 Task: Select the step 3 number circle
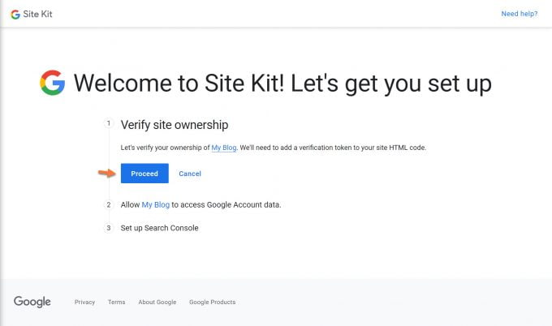[x=108, y=228]
